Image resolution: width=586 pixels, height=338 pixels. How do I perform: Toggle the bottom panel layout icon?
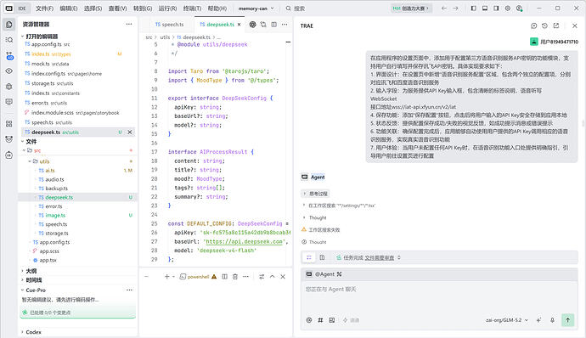click(485, 8)
